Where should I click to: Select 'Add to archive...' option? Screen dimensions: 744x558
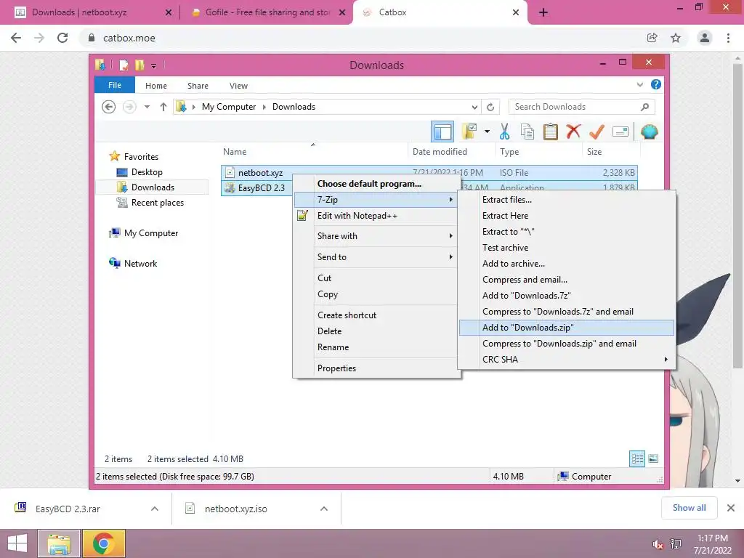[567, 263]
